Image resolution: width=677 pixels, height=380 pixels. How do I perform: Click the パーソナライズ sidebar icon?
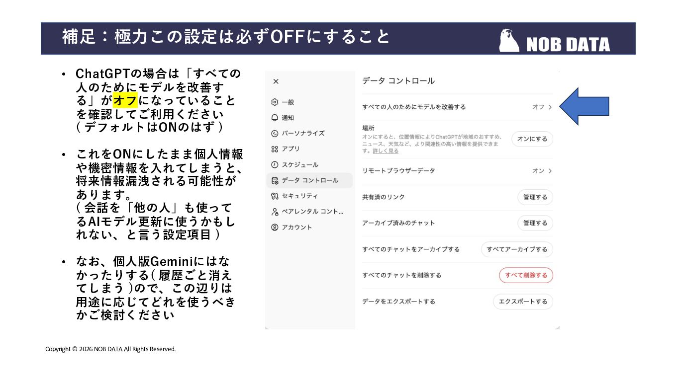coord(275,133)
